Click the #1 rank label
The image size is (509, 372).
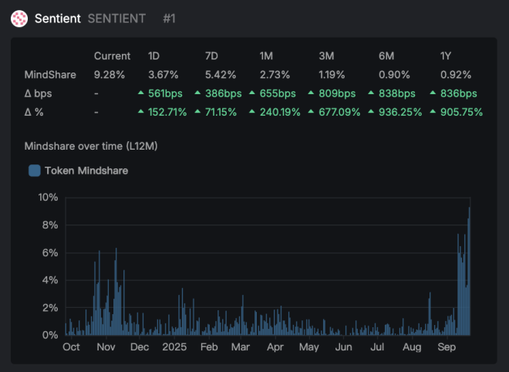[x=169, y=19]
